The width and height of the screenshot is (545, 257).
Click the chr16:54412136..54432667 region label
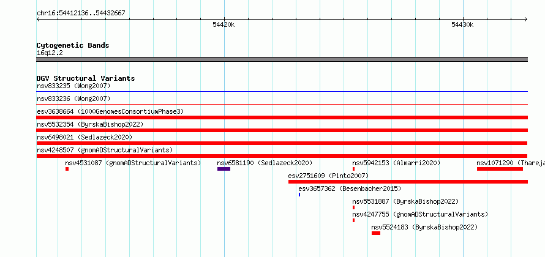(x=81, y=13)
